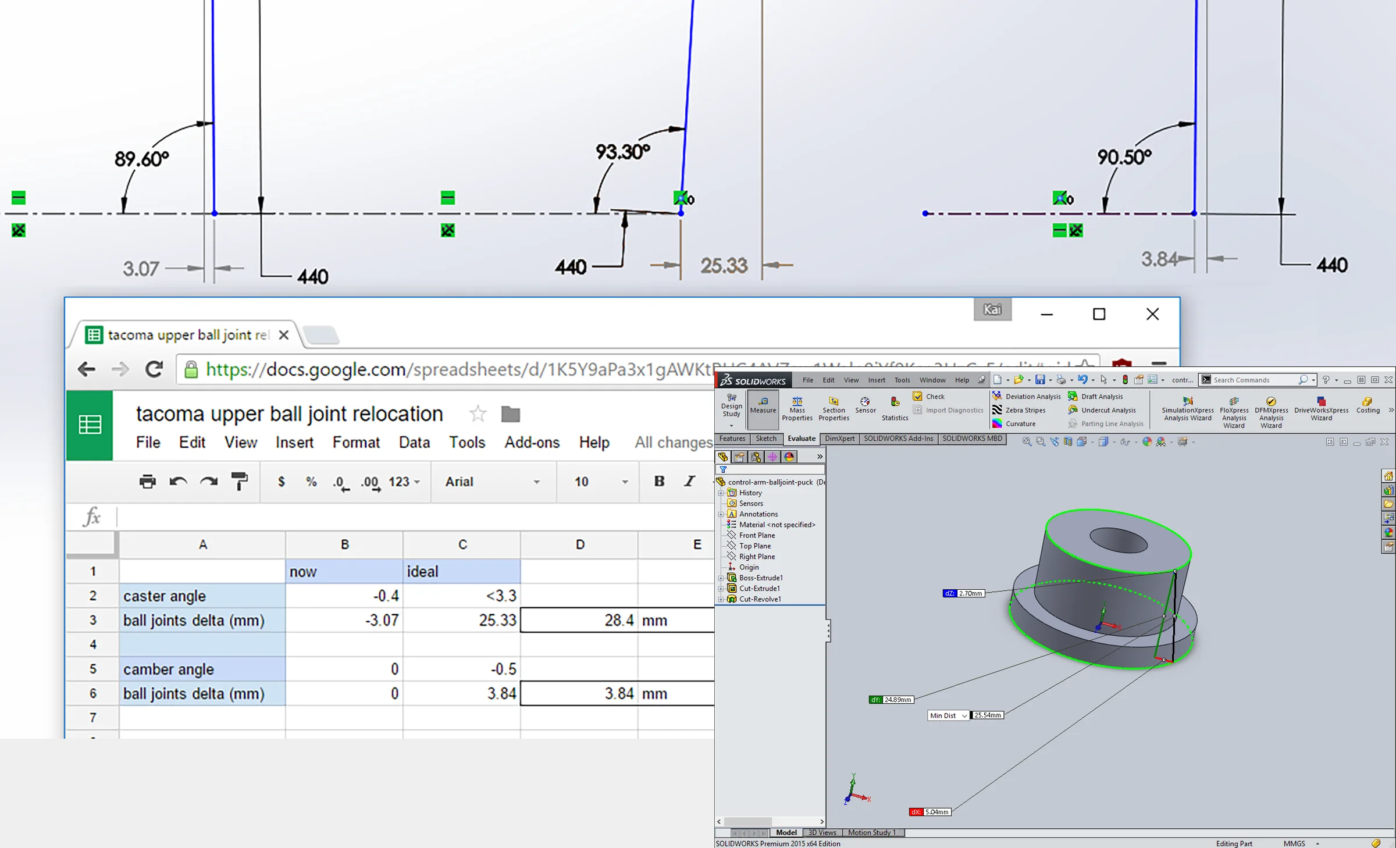This screenshot has width=1396, height=848.
Task: Expand the Cut-Extrude1 feature
Action: pyautogui.click(x=721, y=589)
